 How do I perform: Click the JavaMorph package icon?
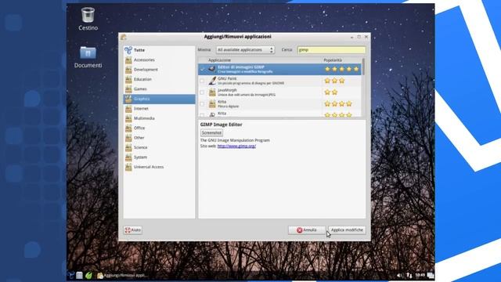click(x=212, y=92)
